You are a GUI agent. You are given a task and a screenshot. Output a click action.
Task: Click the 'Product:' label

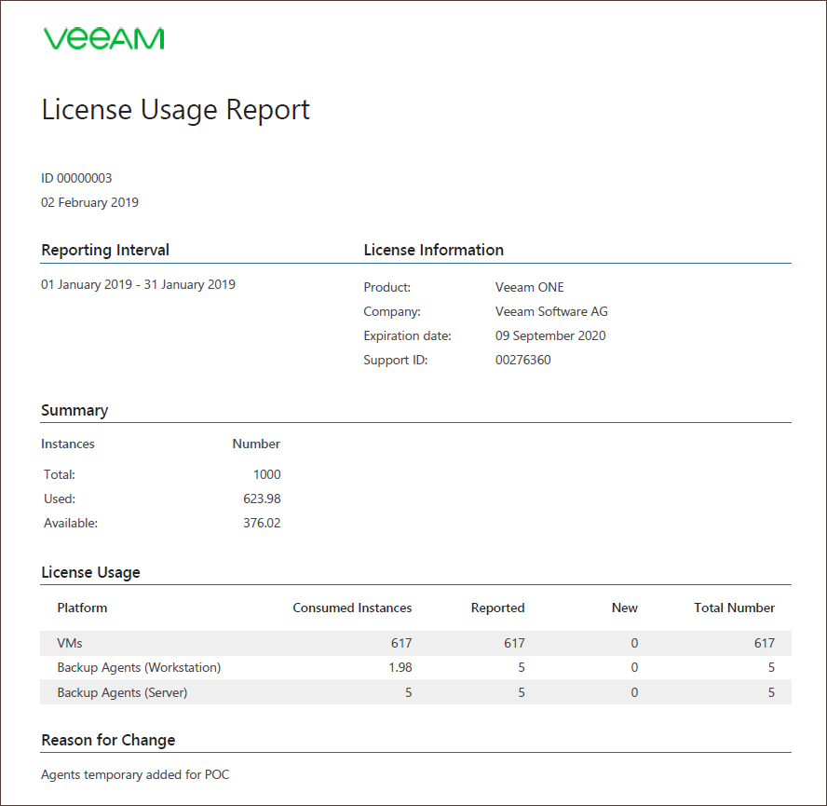(387, 288)
